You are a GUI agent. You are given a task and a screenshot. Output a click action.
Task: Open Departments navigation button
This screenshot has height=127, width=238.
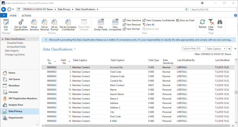(20, 118)
